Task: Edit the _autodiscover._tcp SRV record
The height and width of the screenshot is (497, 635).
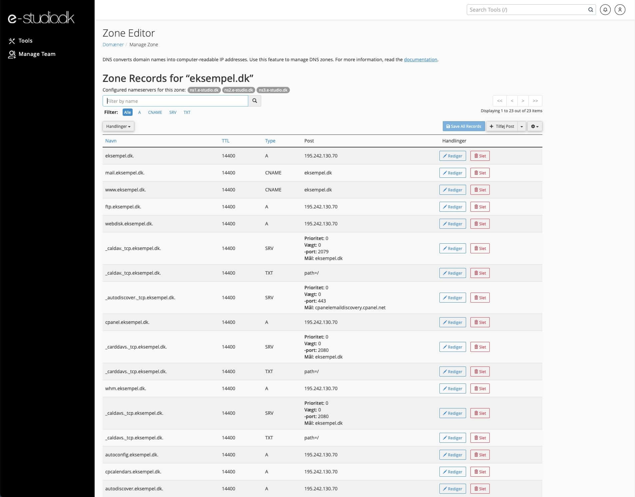Action: 452,298
